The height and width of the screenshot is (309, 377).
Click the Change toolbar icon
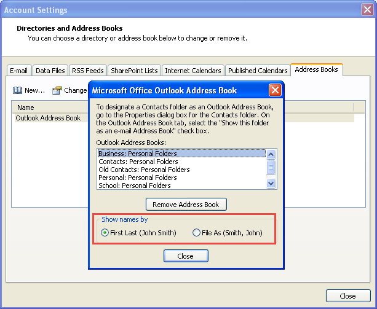pyautogui.click(x=57, y=90)
